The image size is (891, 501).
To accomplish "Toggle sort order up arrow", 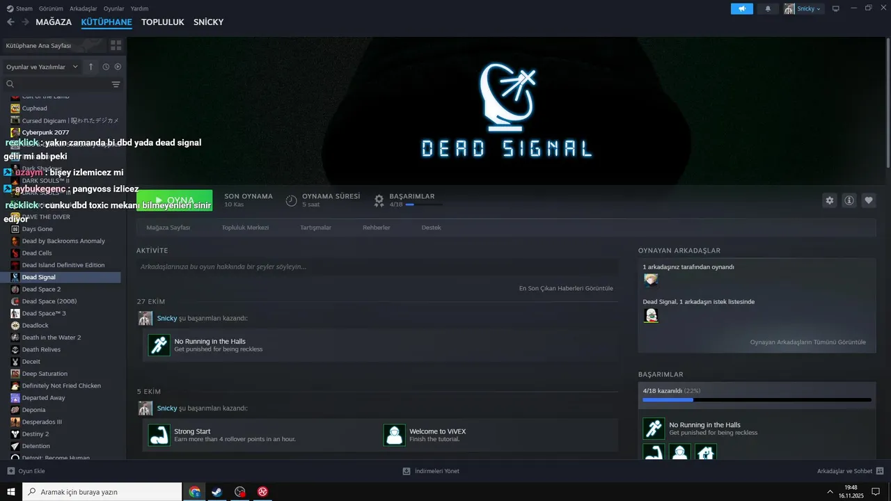I will point(90,67).
